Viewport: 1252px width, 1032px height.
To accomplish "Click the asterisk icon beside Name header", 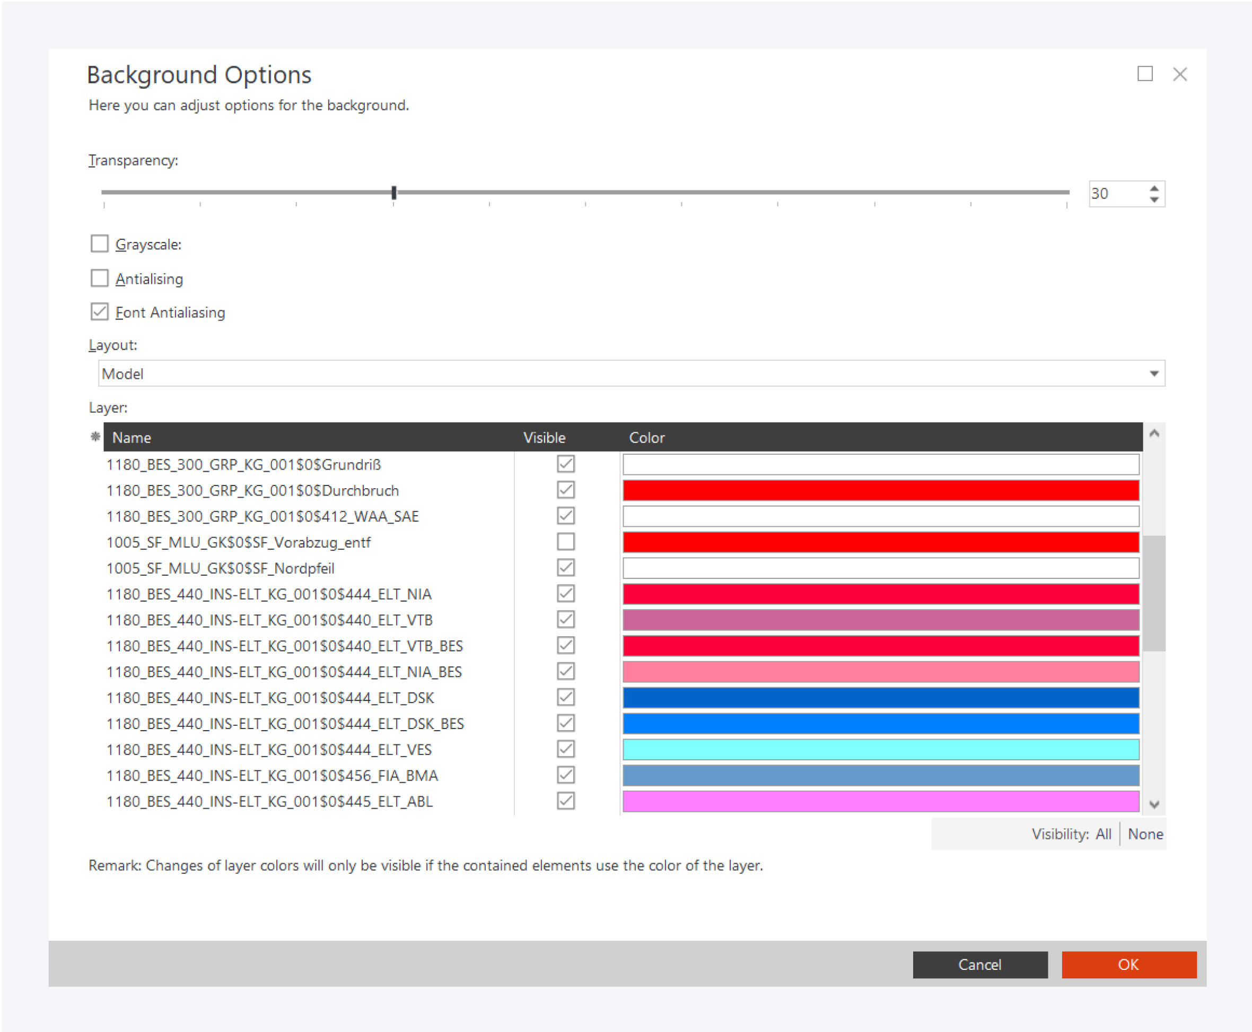I will pos(95,437).
